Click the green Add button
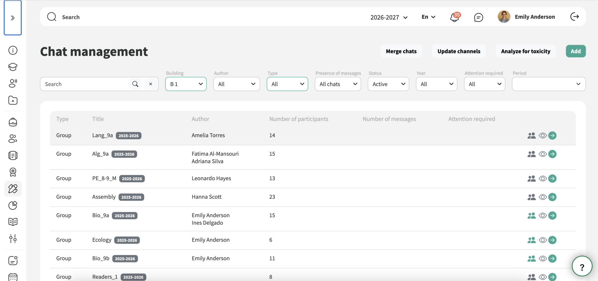The width and height of the screenshot is (598, 281). click(x=576, y=51)
